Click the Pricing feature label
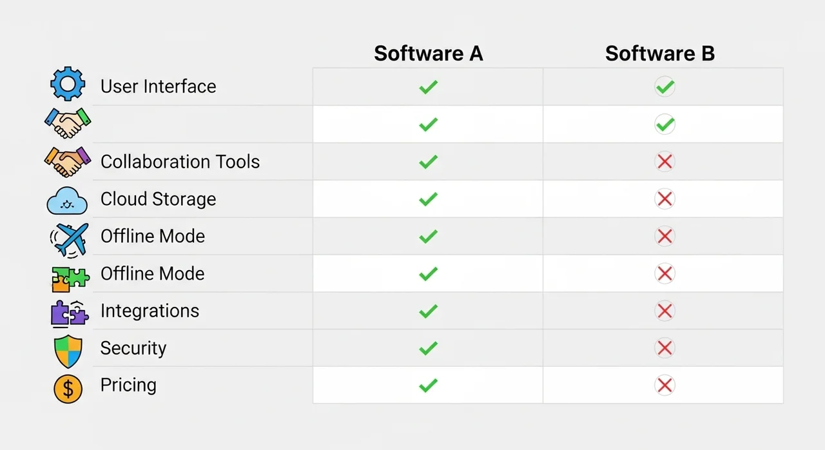Viewport: 825px width, 450px height. tap(128, 385)
